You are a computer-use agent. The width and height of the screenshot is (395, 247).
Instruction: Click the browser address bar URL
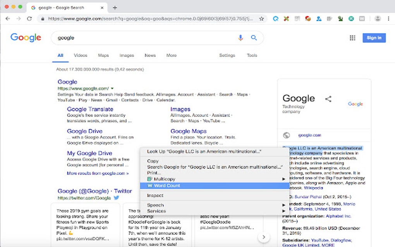(x=150, y=19)
